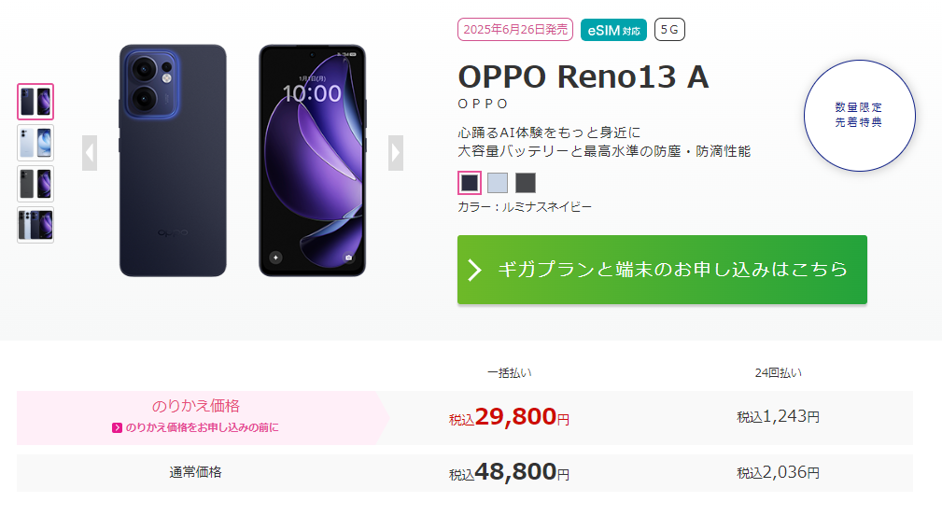Open the all-colors lineup thumbnail
The image size is (942, 516).
[x=35, y=225]
